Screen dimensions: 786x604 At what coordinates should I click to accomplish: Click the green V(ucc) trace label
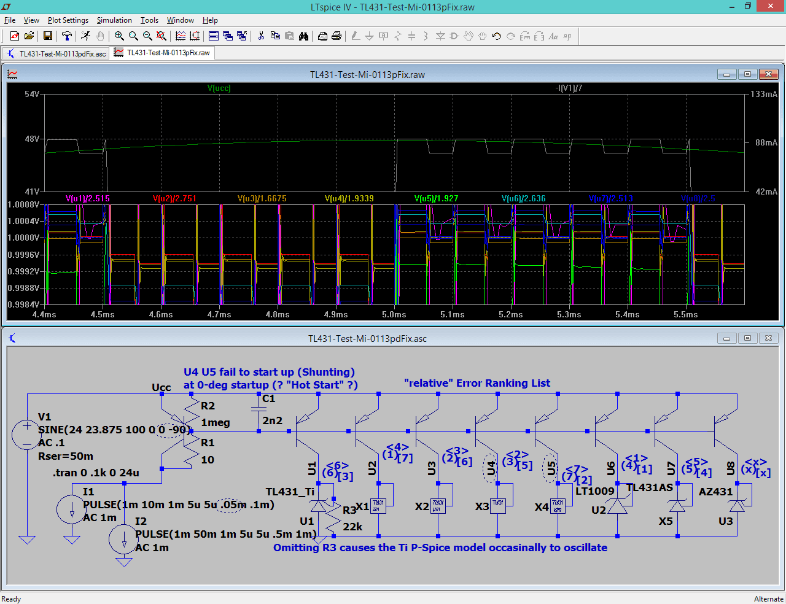click(x=219, y=88)
